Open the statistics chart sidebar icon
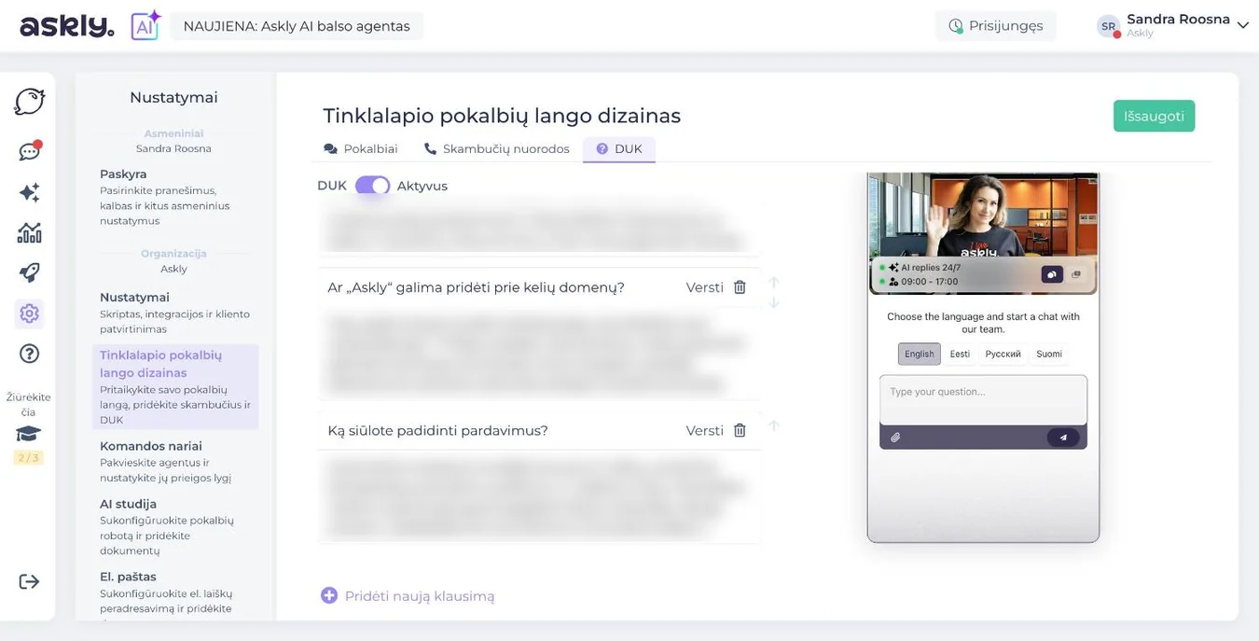The width and height of the screenshot is (1259, 641). click(29, 232)
